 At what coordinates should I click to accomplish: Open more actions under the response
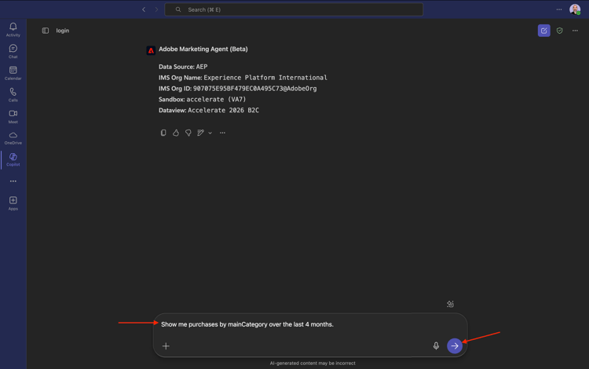222,133
